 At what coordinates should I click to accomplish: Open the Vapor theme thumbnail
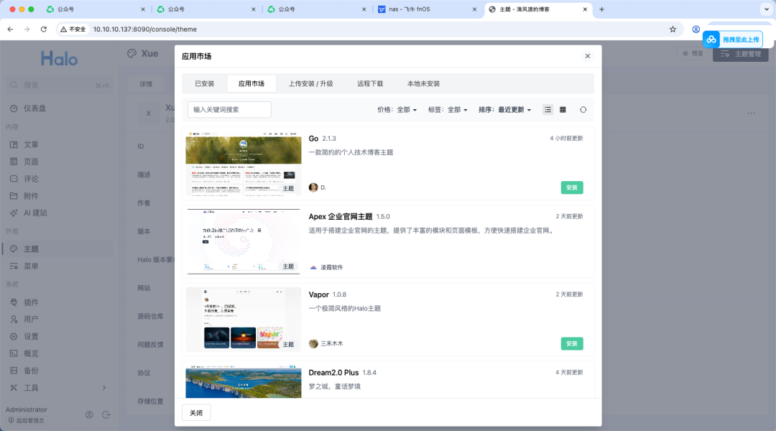tap(244, 320)
